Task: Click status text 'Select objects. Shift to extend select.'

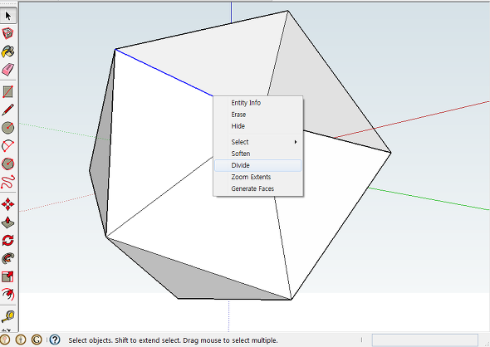Action: (x=125, y=340)
